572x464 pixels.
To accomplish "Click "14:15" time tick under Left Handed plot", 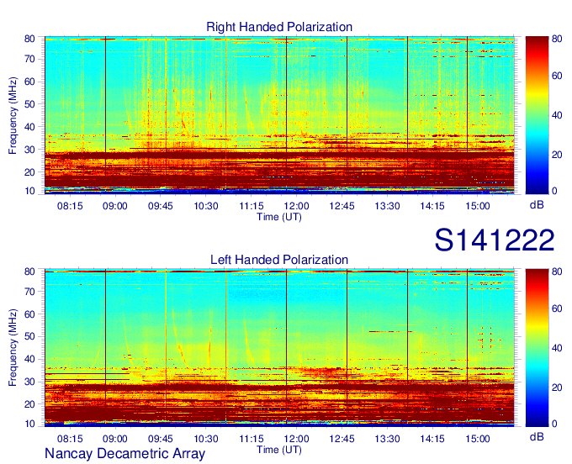I will tap(432, 439).
